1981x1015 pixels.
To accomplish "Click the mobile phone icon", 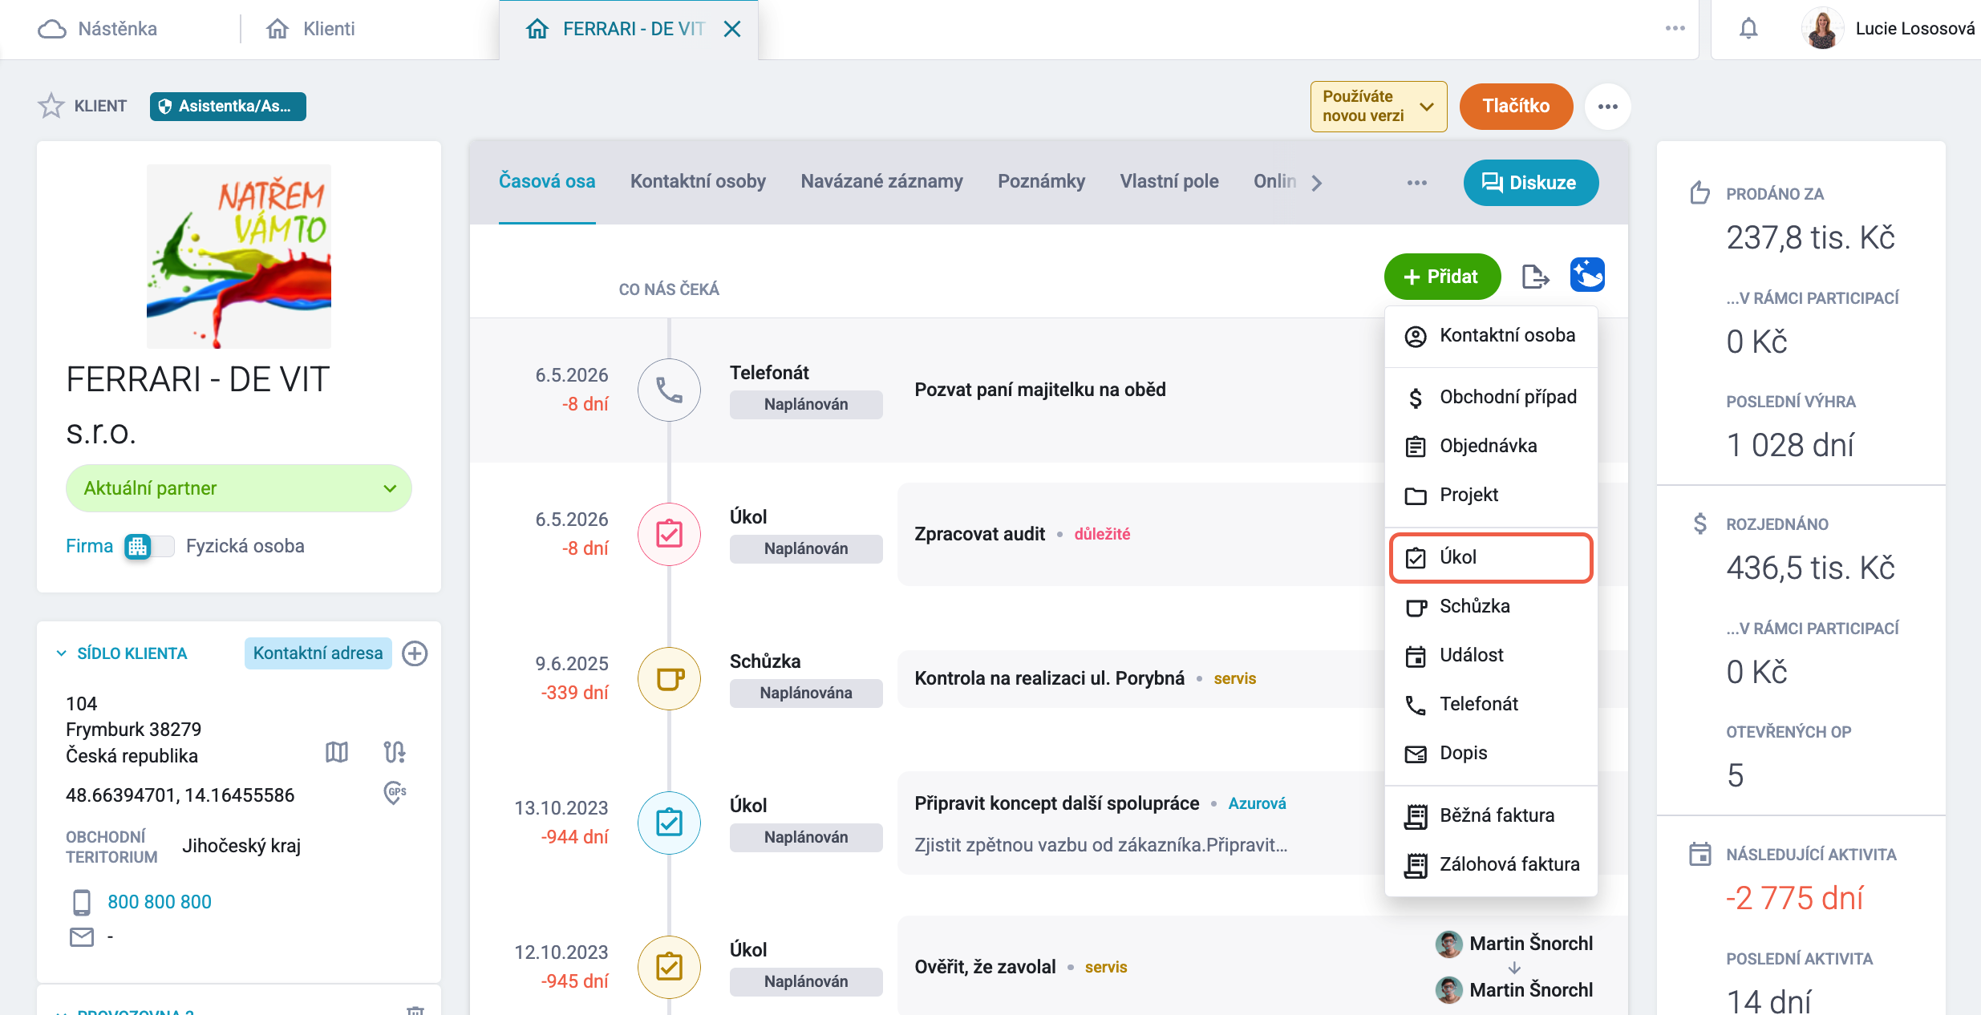I will pyautogui.click(x=82, y=902).
